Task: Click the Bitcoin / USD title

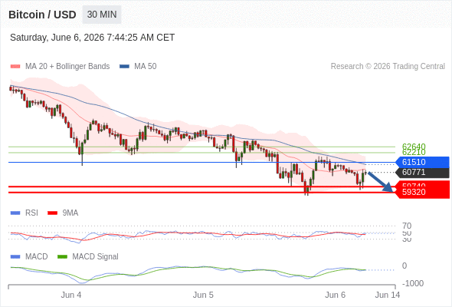Action: click(42, 15)
